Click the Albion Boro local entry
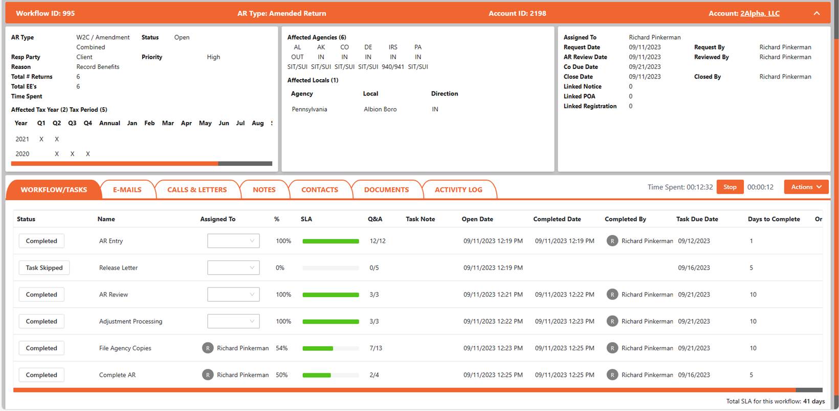This screenshot has height=411, width=839. pos(380,109)
